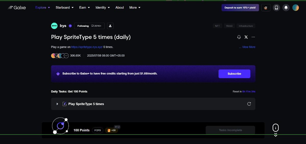Open the support headset icon

click(x=239, y=37)
